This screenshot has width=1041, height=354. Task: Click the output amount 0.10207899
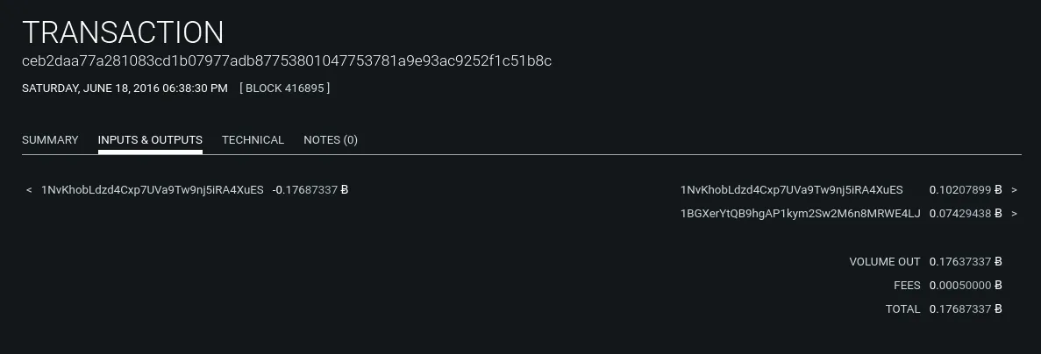click(959, 190)
